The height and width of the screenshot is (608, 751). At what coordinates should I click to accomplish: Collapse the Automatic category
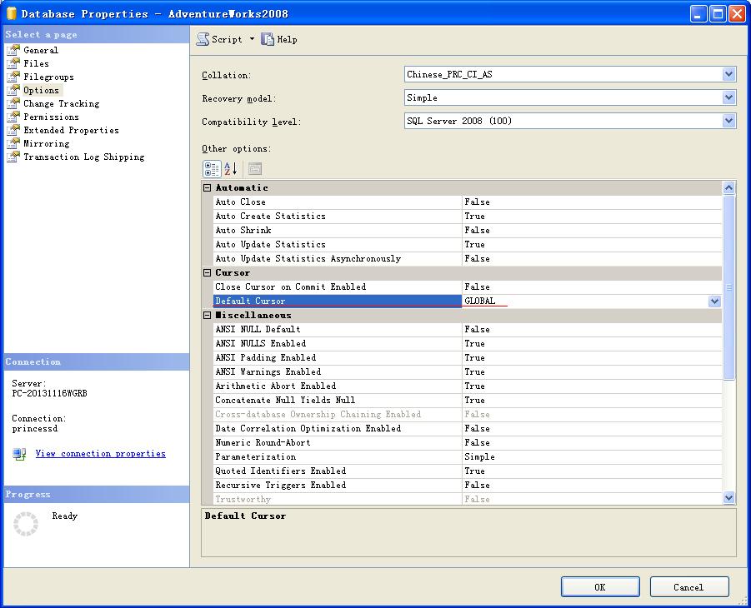tap(207, 187)
